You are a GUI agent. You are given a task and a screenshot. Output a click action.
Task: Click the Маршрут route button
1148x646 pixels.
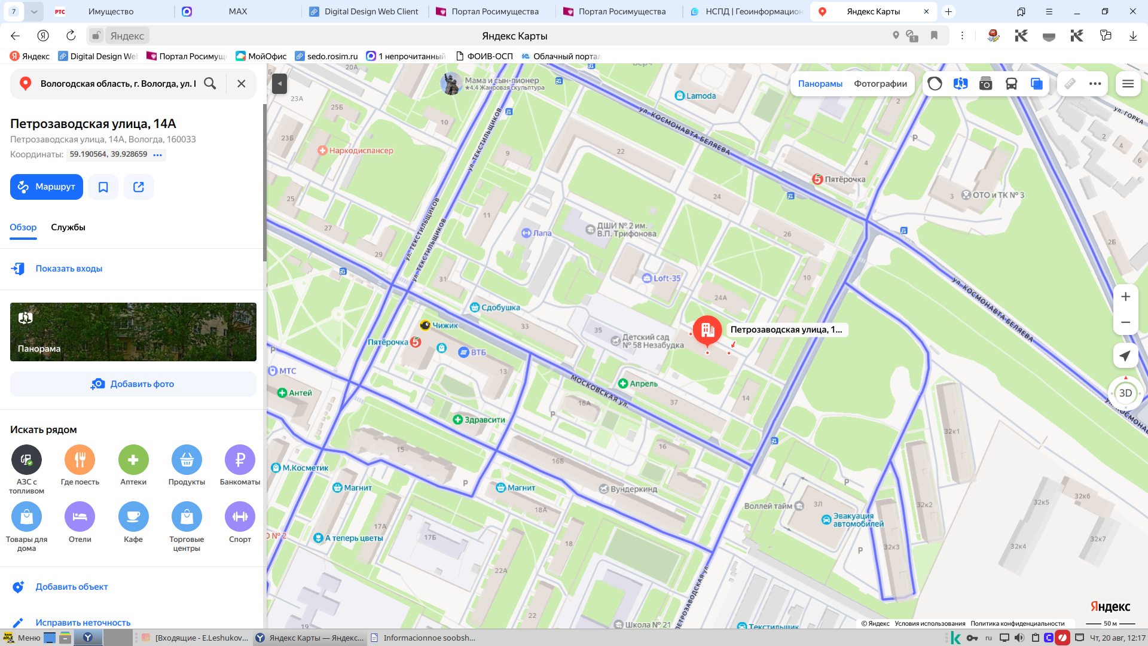[x=47, y=187]
